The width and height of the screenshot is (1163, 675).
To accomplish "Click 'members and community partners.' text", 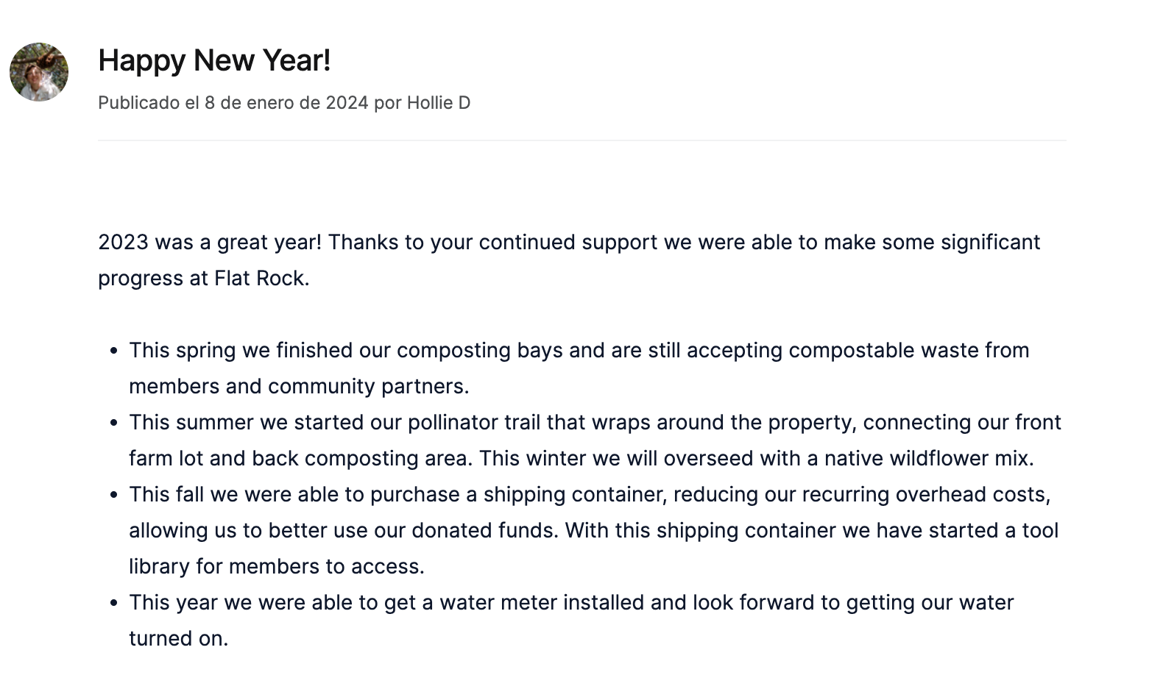I will (x=299, y=386).
